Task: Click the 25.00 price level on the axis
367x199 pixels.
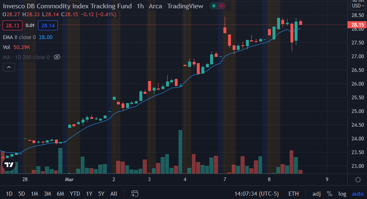Action: tap(357, 111)
